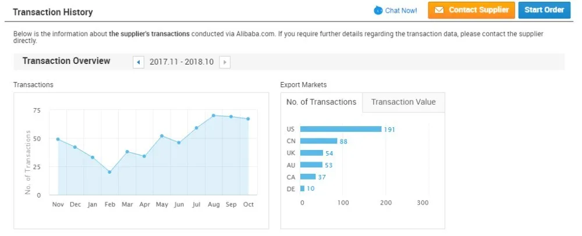Open Chat Now link
This screenshot has height=236, width=582.
click(401, 10)
